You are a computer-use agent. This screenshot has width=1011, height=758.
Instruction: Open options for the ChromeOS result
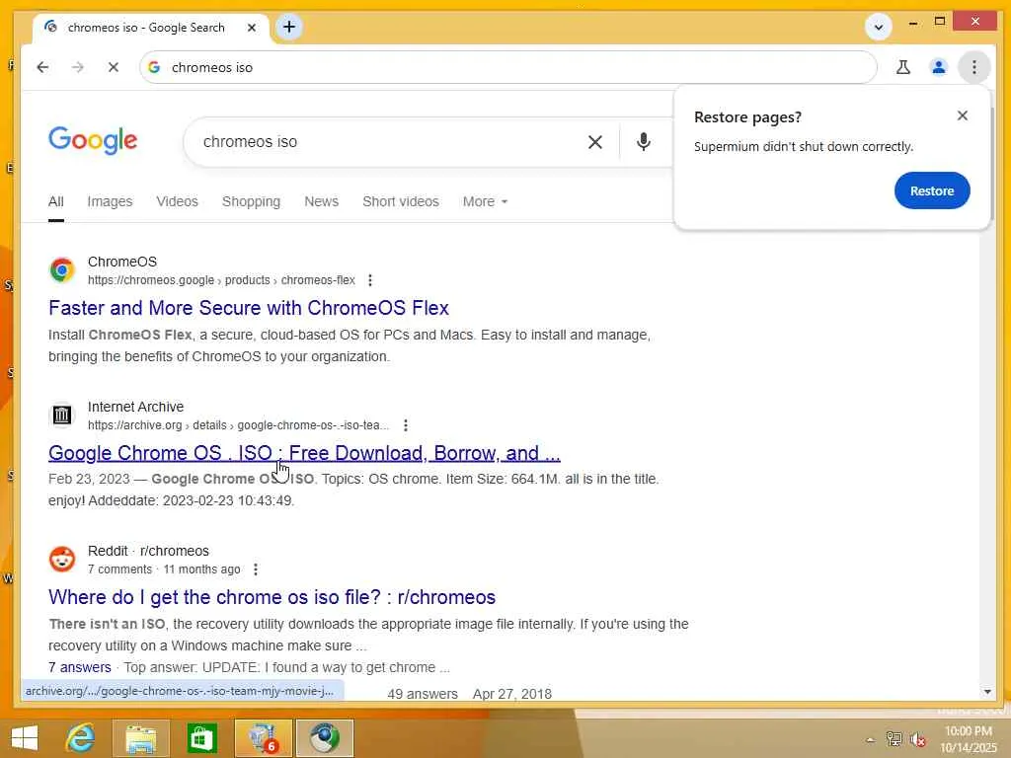click(369, 280)
